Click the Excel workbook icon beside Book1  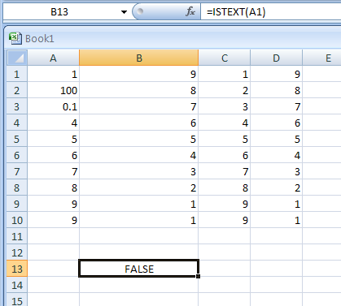(x=15, y=38)
